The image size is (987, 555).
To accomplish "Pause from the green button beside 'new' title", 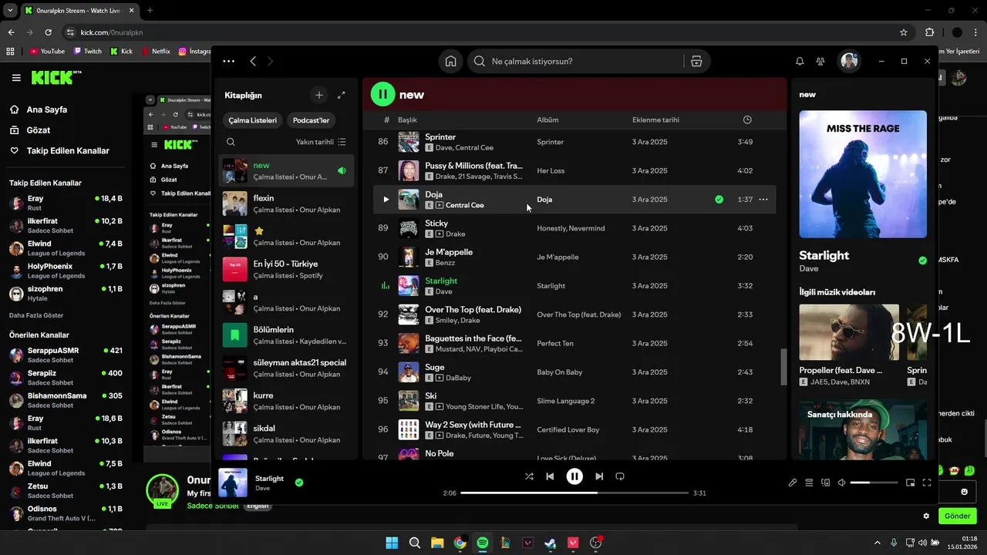I will click(382, 94).
